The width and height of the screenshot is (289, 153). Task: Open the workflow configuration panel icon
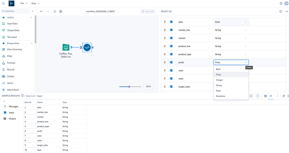pyautogui.click(x=61, y=12)
